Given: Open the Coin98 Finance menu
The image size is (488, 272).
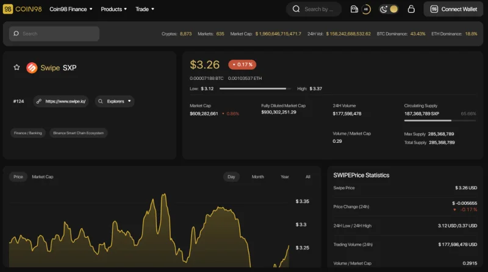Looking at the screenshot, I should 71,9.
